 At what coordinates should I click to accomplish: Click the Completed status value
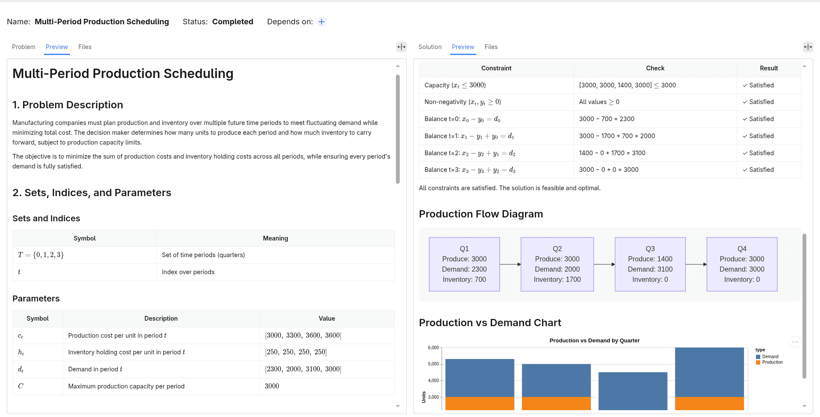click(x=233, y=22)
